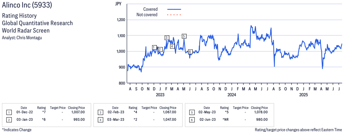
Task: Click the *NR rating value
Action: [225, 119]
